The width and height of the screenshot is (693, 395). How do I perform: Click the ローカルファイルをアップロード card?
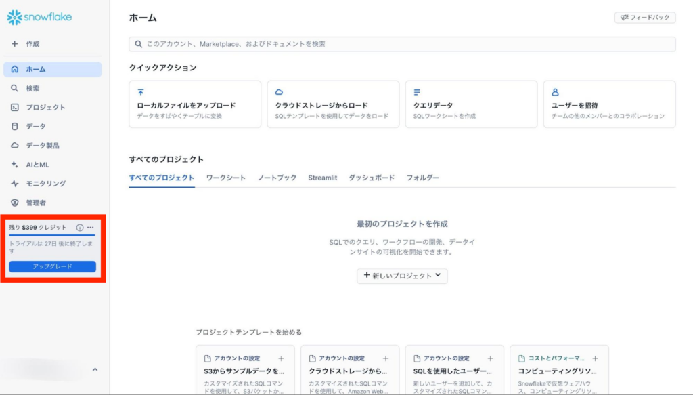pyautogui.click(x=195, y=104)
